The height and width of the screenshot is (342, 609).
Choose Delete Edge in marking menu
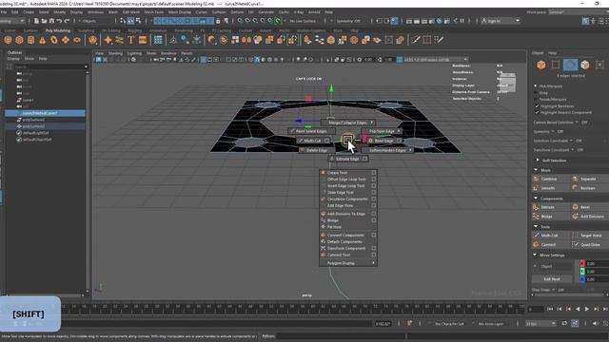pos(317,150)
